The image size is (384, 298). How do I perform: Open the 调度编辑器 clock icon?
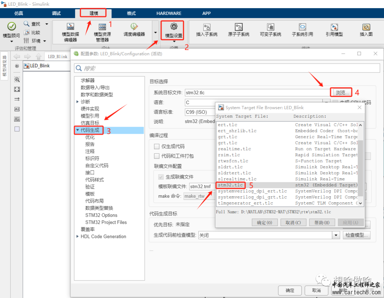134,27
